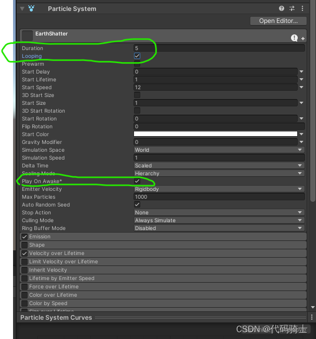
Task: Open the Start Size mode dropdown arrow
Action: (301, 103)
